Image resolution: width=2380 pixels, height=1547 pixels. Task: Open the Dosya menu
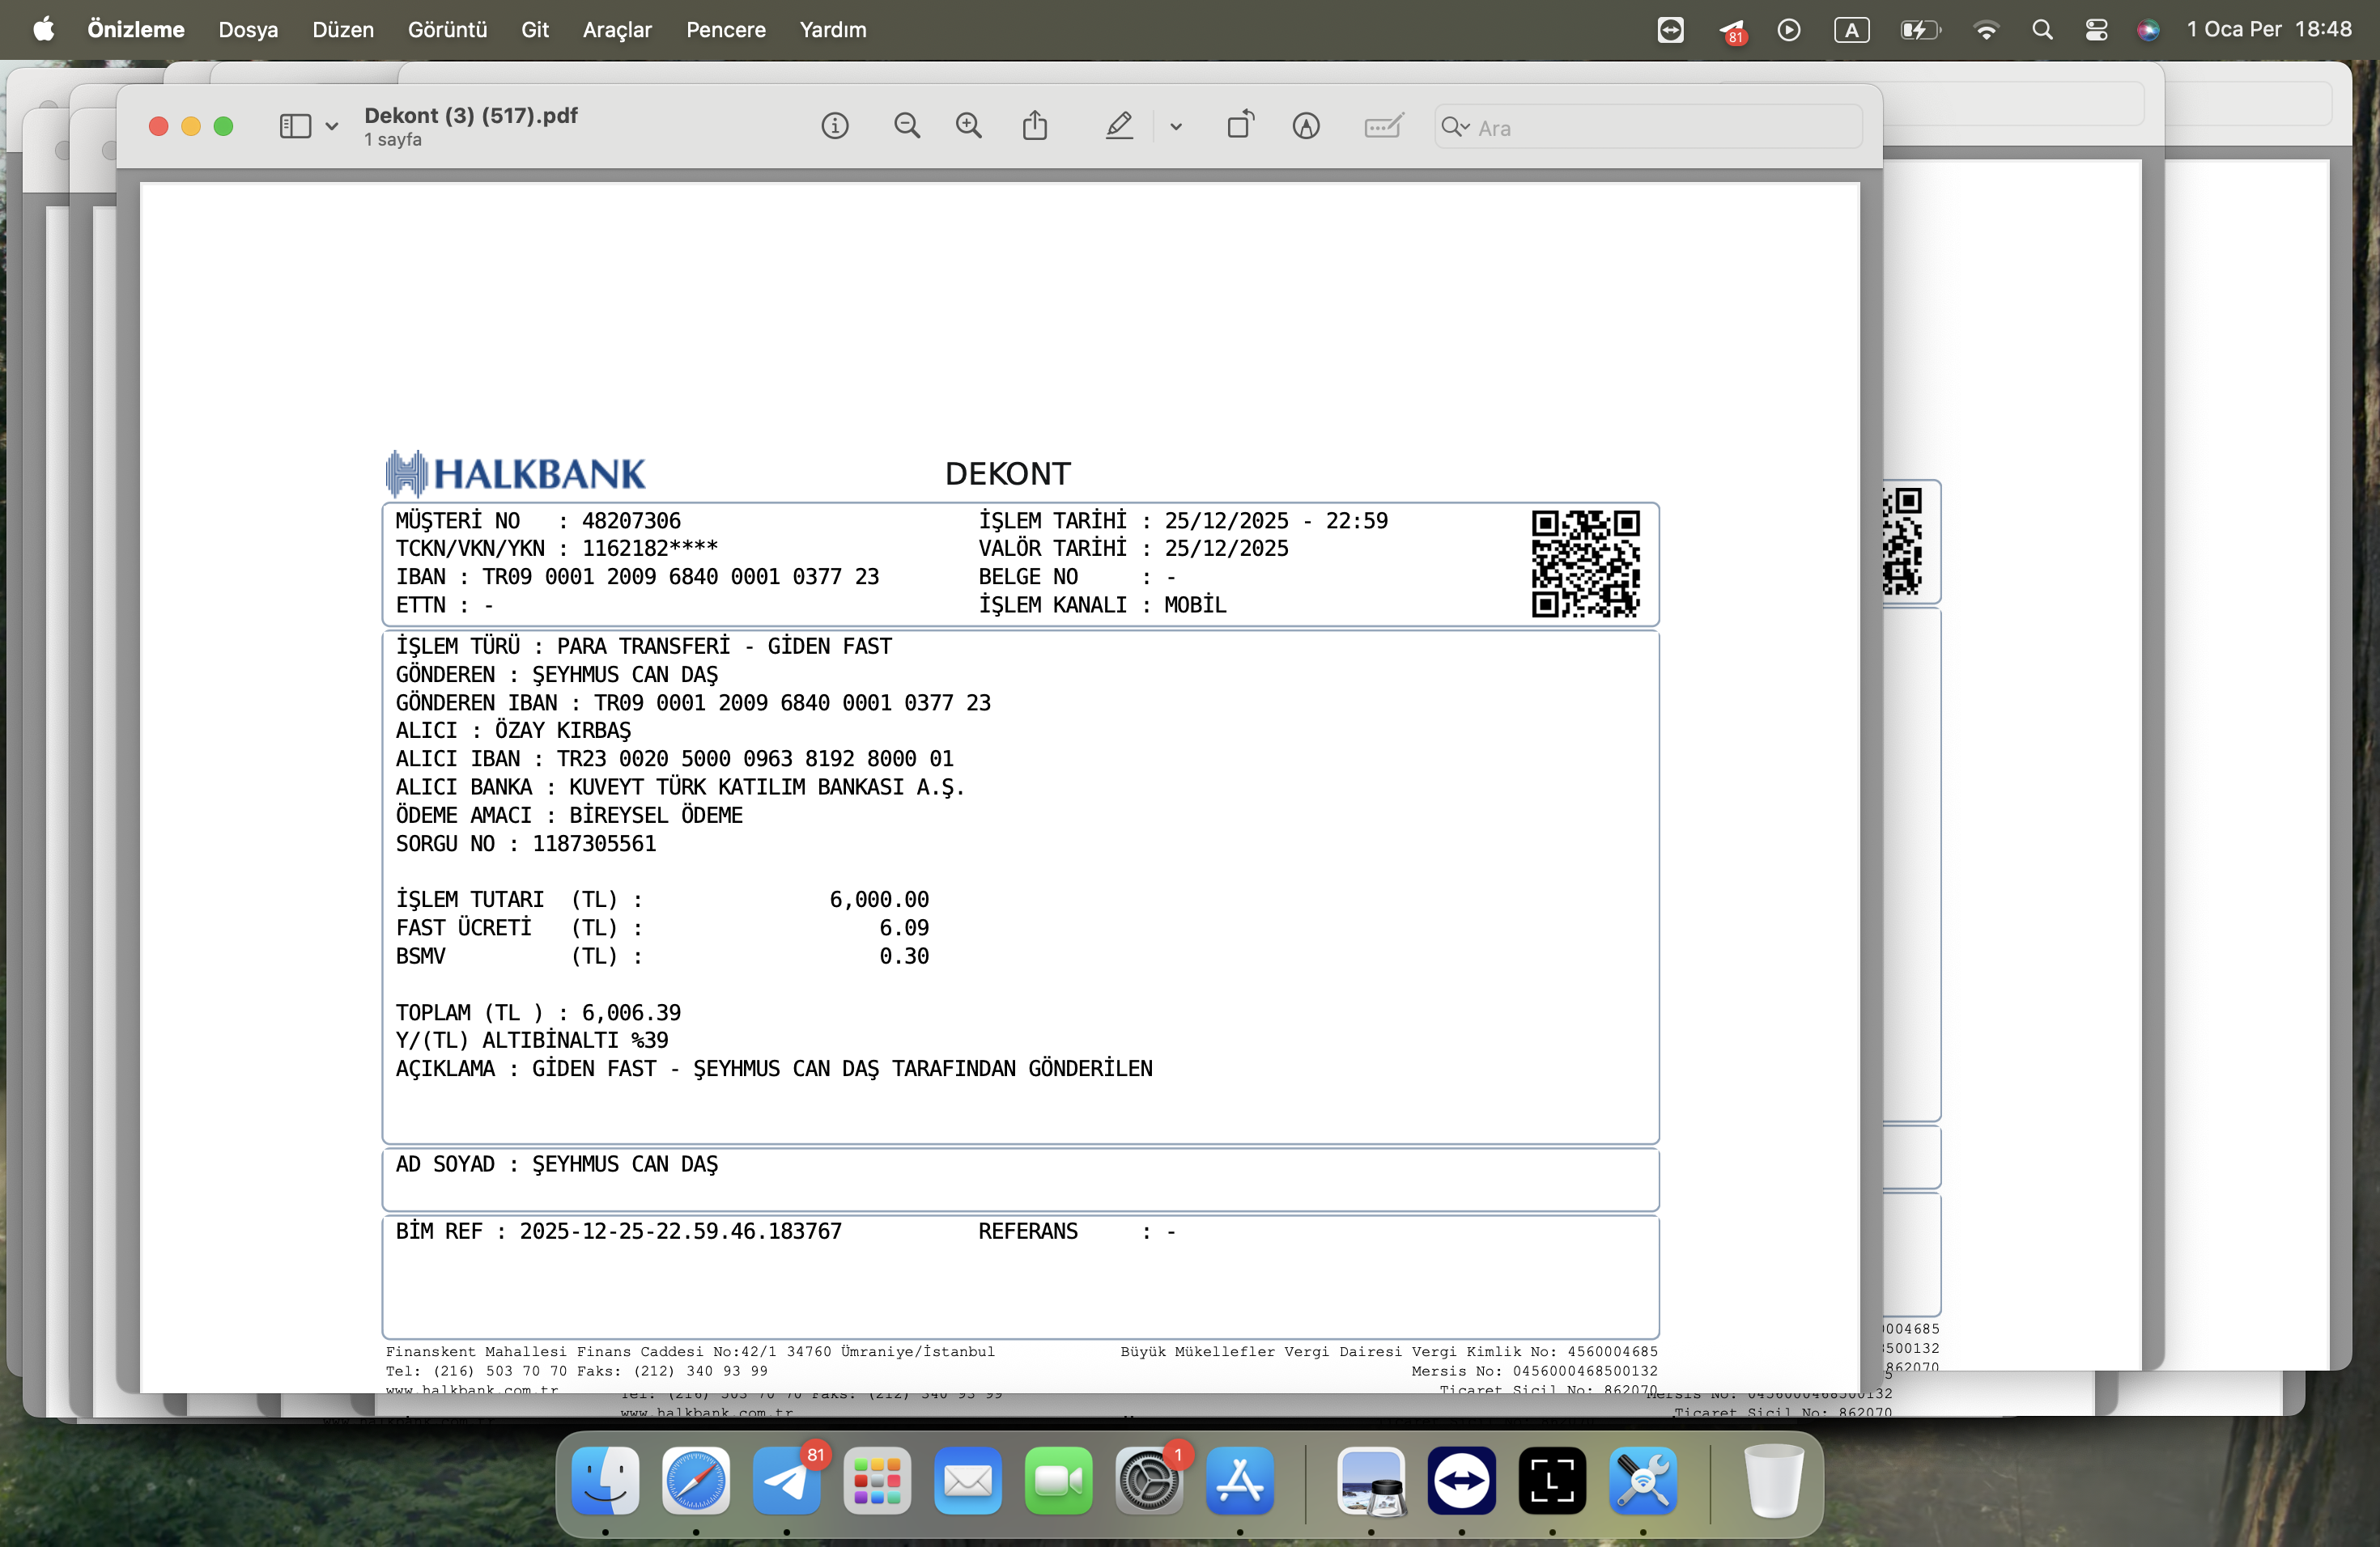248,30
